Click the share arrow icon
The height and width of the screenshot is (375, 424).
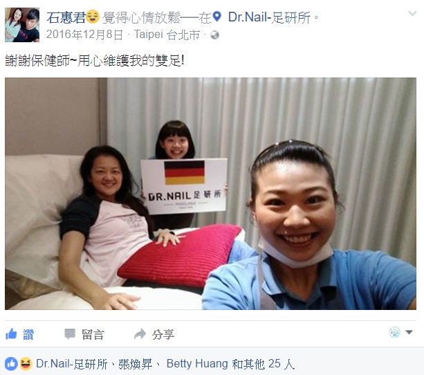point(140,334)
